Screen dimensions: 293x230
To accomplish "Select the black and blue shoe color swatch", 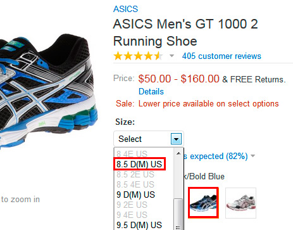I will 203,203.
